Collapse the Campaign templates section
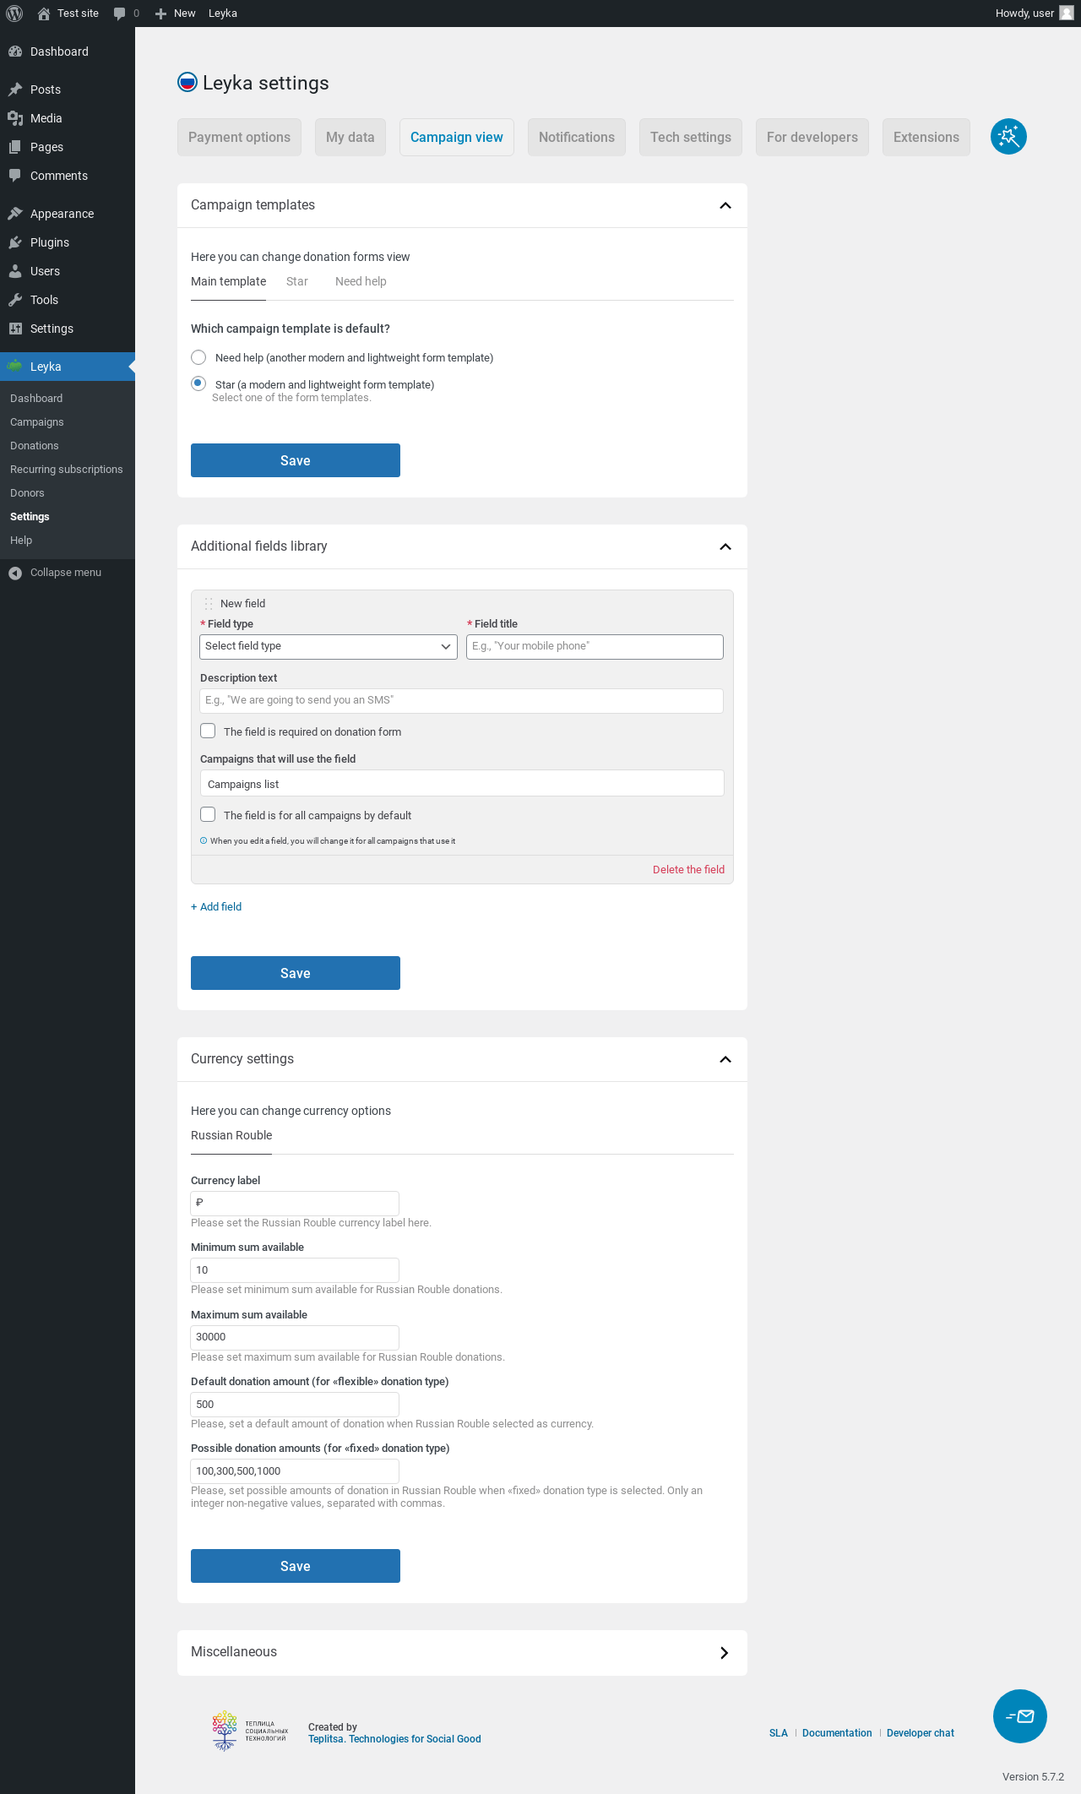The height and width of the screenshot is (1794, 1081). pos(725,205)
